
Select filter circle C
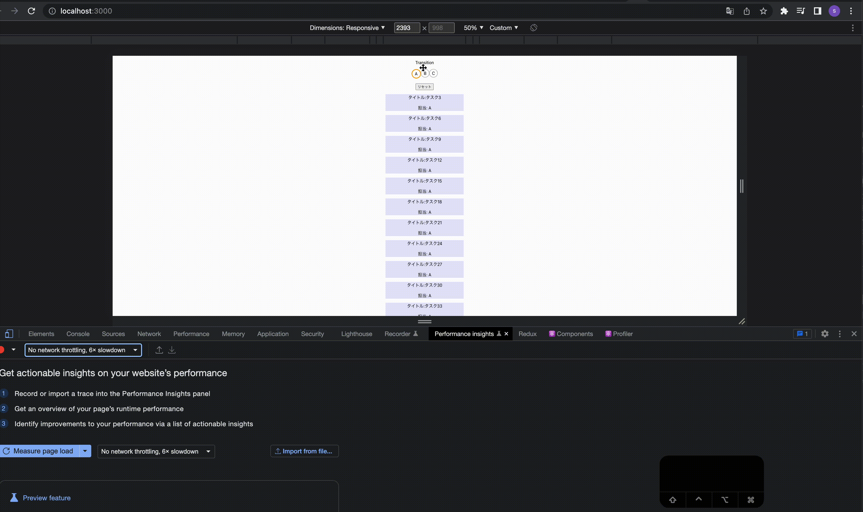pos(434,74)
